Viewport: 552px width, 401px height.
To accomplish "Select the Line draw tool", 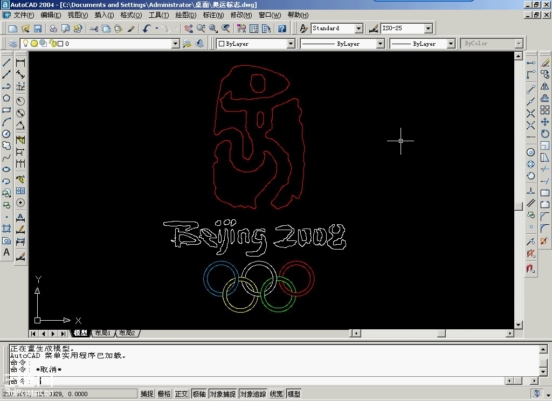I will coord(6,63).
